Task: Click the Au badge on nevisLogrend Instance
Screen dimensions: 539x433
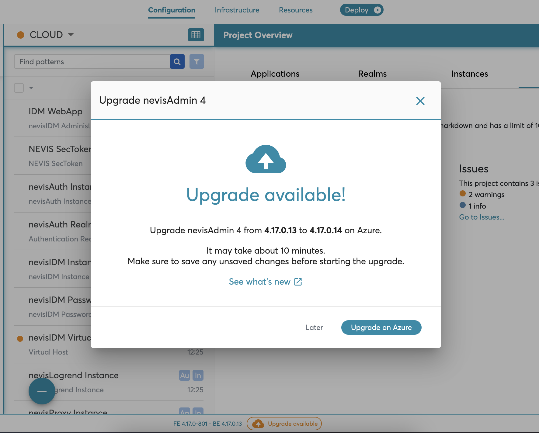Action: click(185, 376)
